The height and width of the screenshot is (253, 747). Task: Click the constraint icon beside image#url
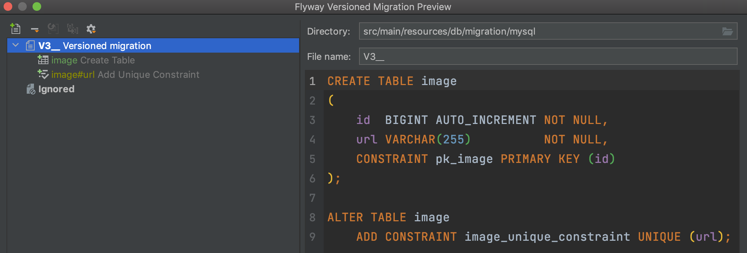[x=43, y=74]
